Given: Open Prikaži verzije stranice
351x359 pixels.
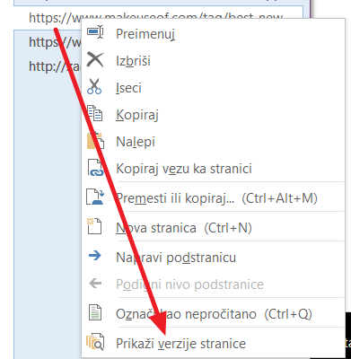Looking at the screenshot, I should pyautogui.click(x=213, y=343).
